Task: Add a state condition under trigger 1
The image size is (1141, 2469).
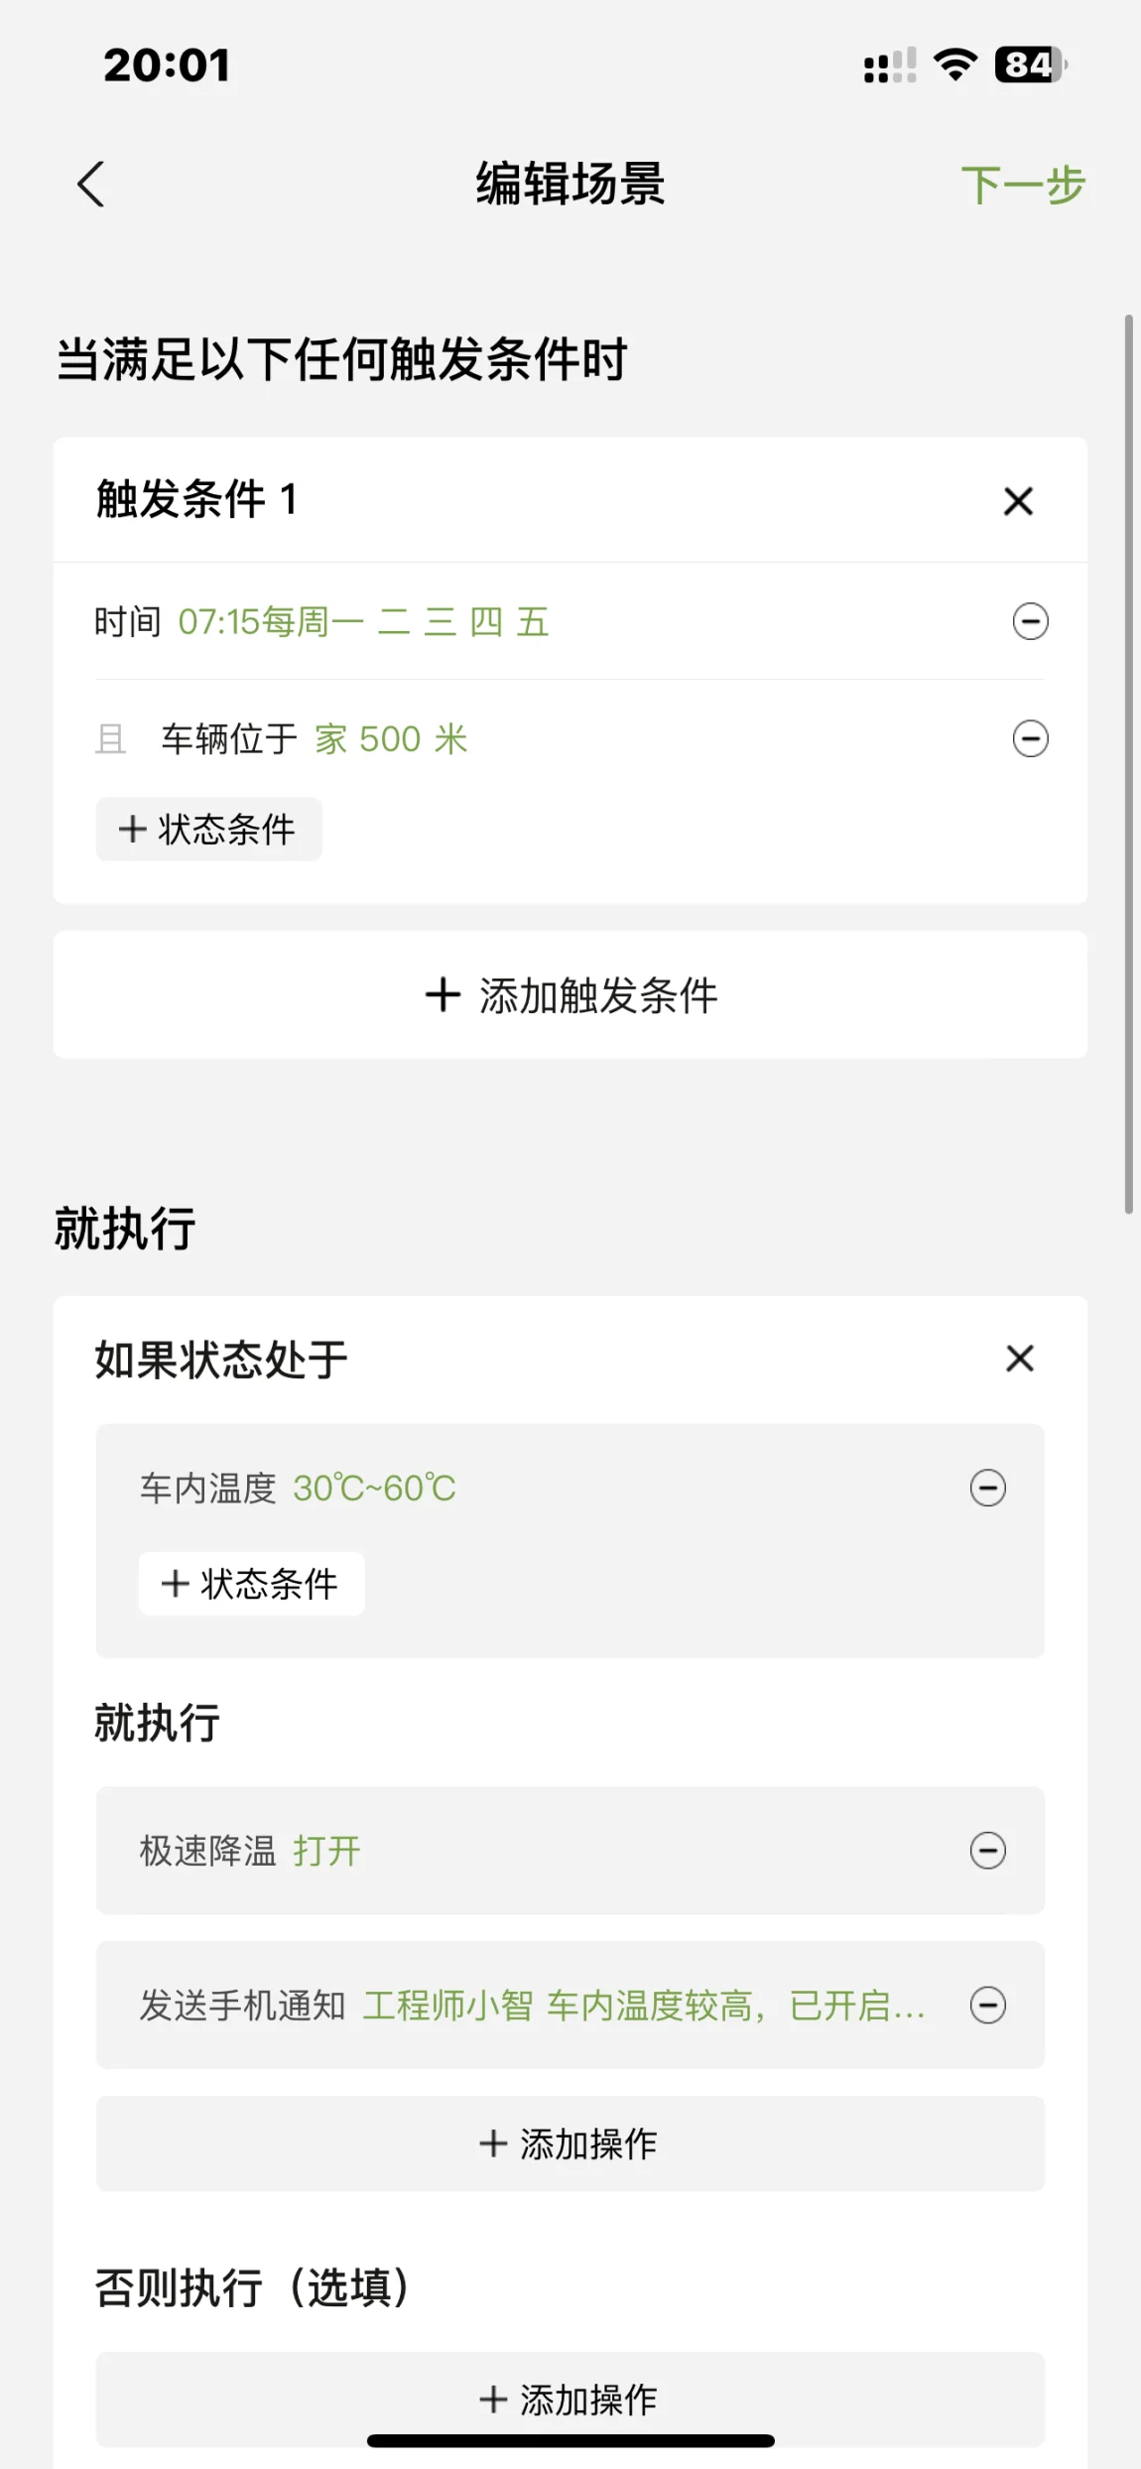Action: [208, 830]
